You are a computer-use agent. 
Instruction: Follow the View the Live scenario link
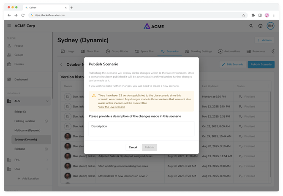click(x=112, y=107)
